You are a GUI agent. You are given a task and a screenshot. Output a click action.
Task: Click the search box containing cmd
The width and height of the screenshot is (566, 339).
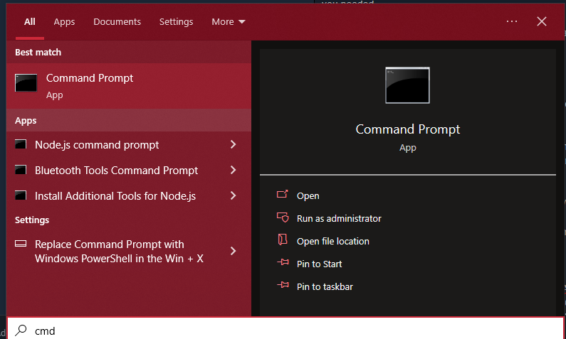click(285, 330)
